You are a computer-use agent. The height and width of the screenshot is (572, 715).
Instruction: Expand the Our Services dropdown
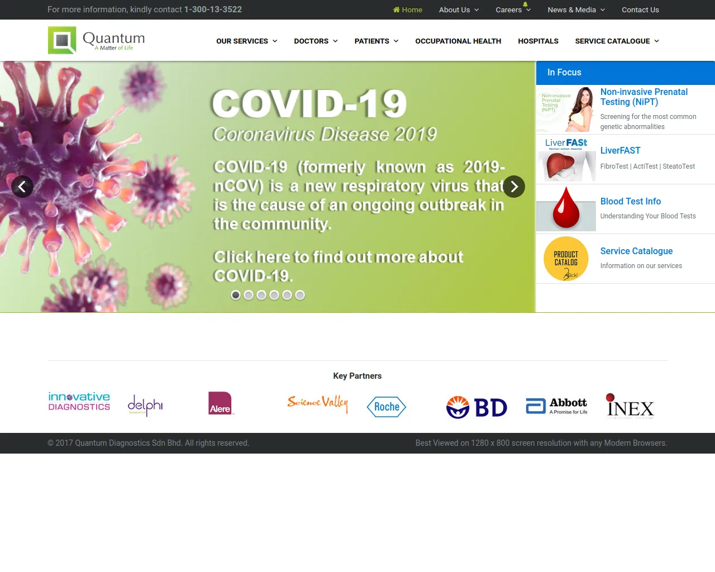pos(247,41)
